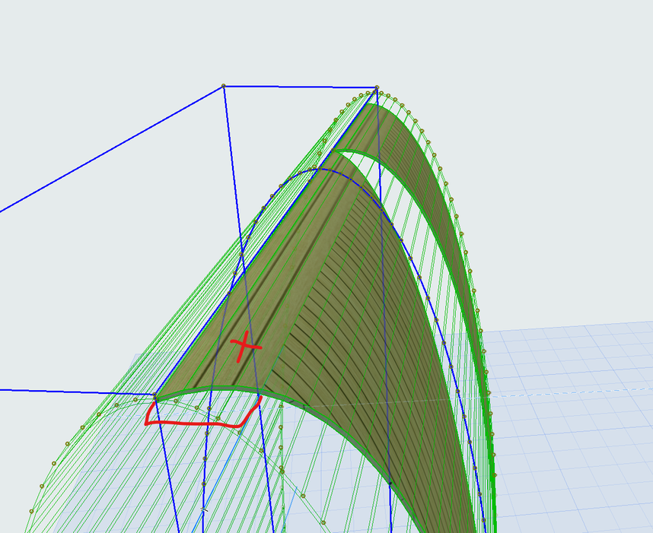Pick the apex node where blue lines converge
This screenshot has height=533, width=653.
[377, 87]
